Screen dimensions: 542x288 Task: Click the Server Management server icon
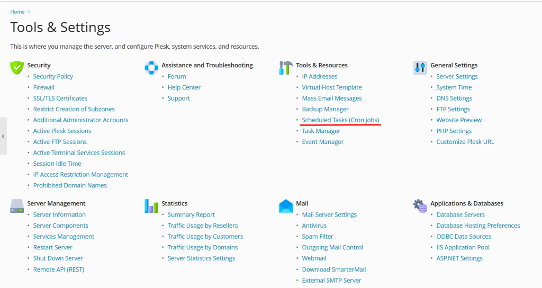click(x=16, y=206)
